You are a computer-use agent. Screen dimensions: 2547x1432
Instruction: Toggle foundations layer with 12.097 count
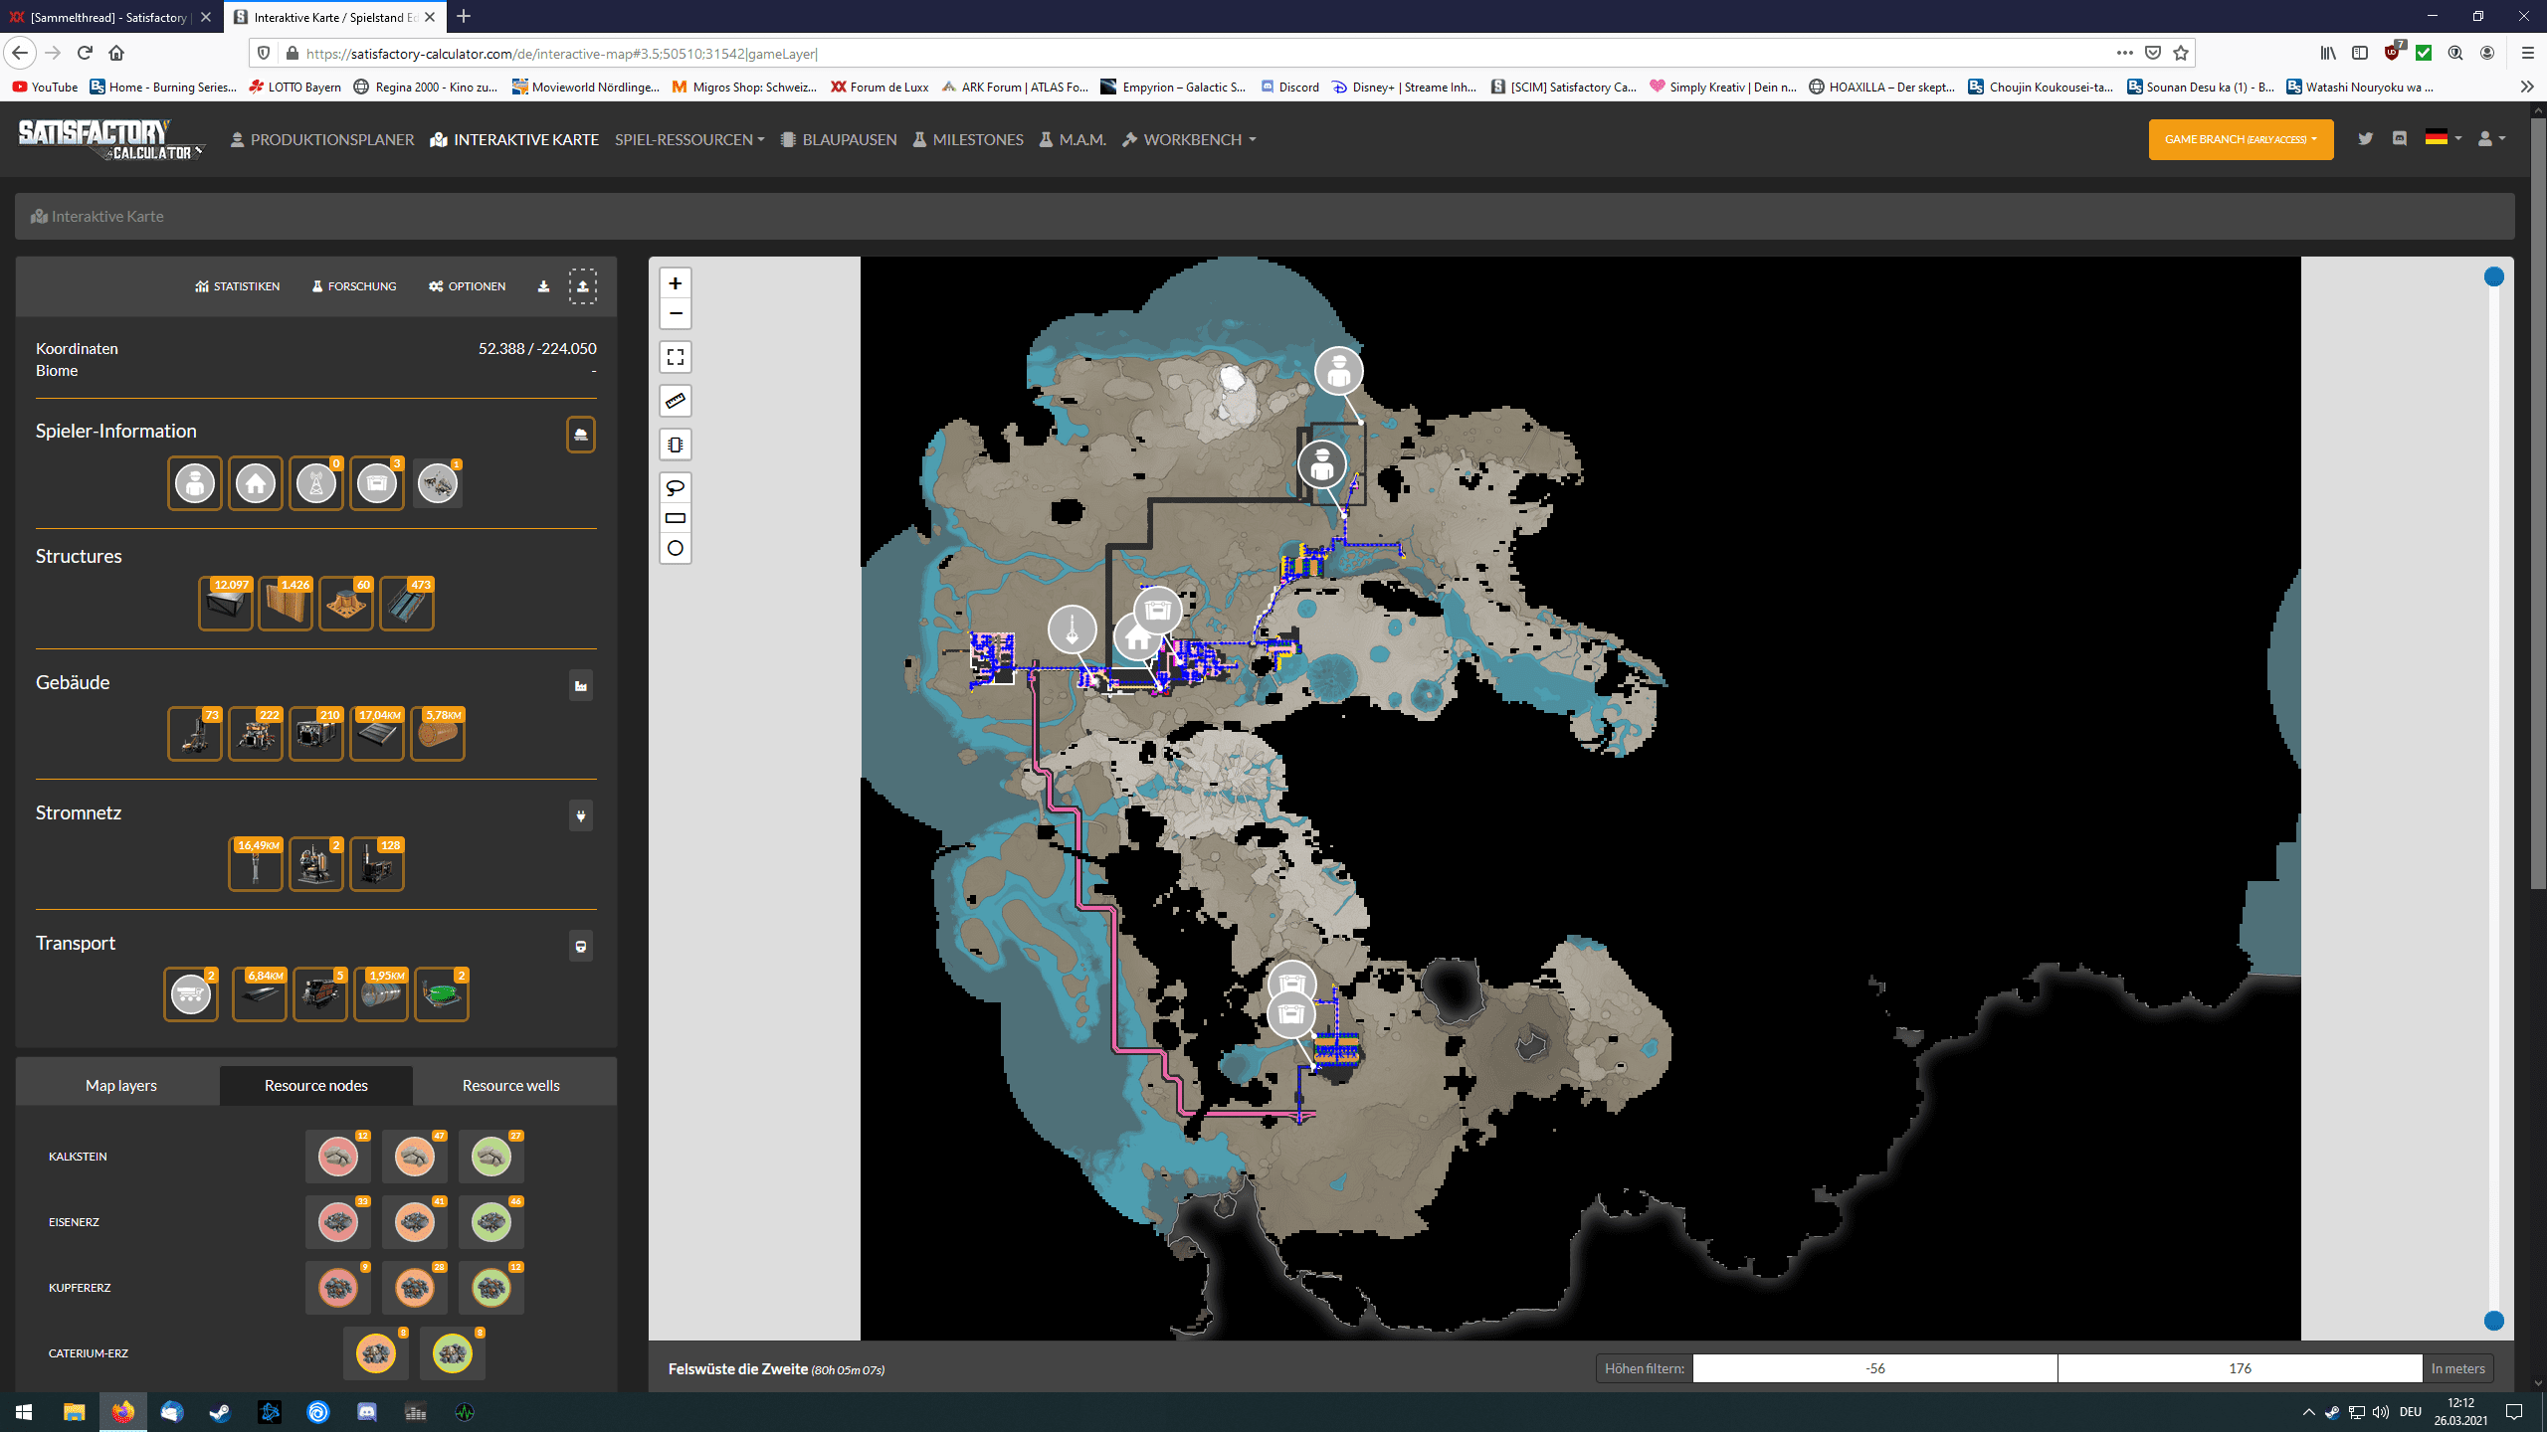click(226, 604)
